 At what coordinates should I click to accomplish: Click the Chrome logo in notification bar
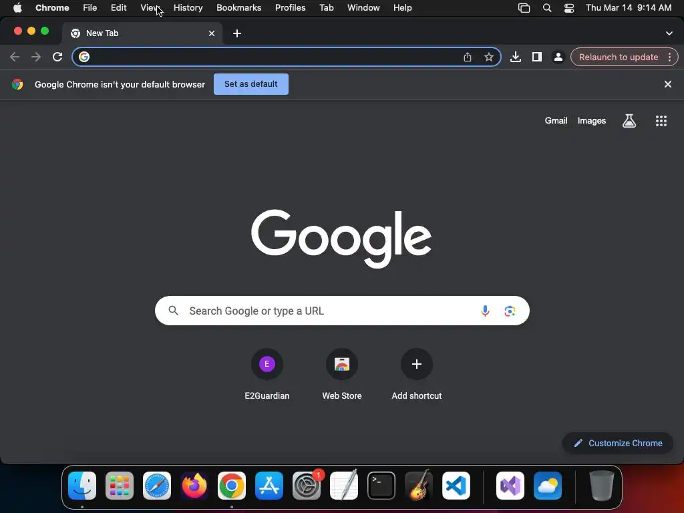[17, 84]
